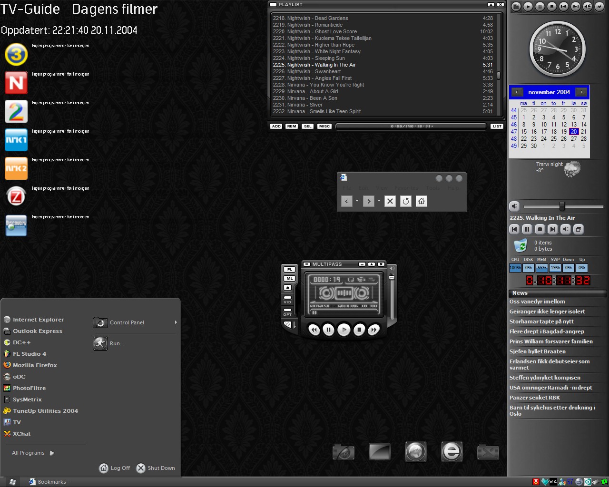Screen dimensions: 609x487
Task: Click the TV3 channel logo
Action: pyautogui.click(x=16, y=54)
